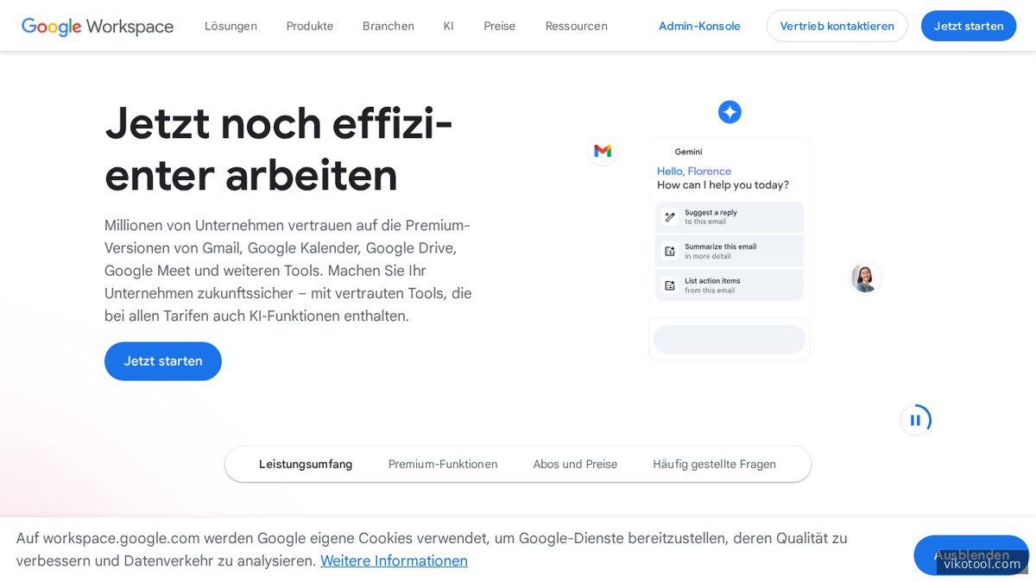Select the 'Abos und Preise' tab
This screenshot has width=1036, height=582.
575,464
